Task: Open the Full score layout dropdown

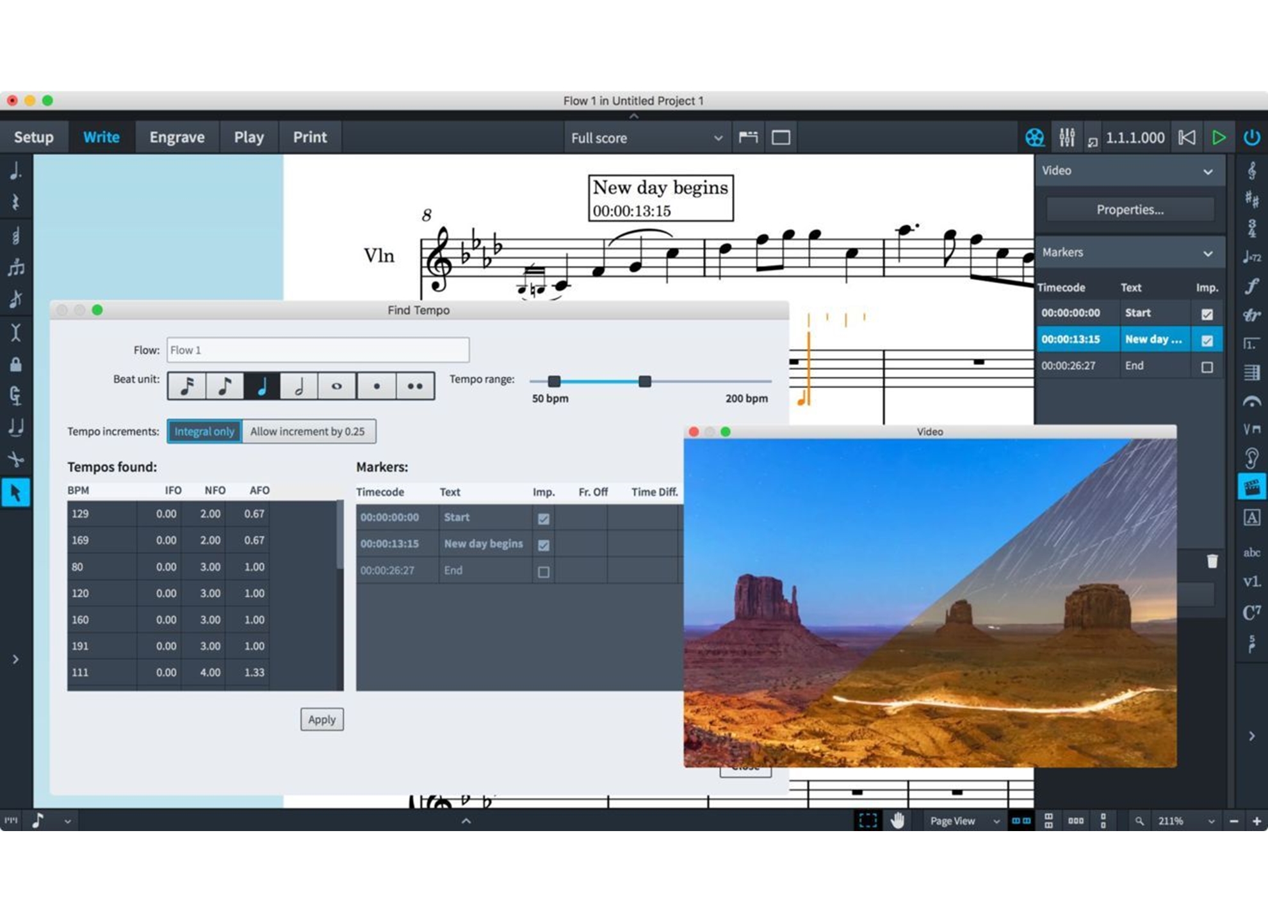Action: 647,138
